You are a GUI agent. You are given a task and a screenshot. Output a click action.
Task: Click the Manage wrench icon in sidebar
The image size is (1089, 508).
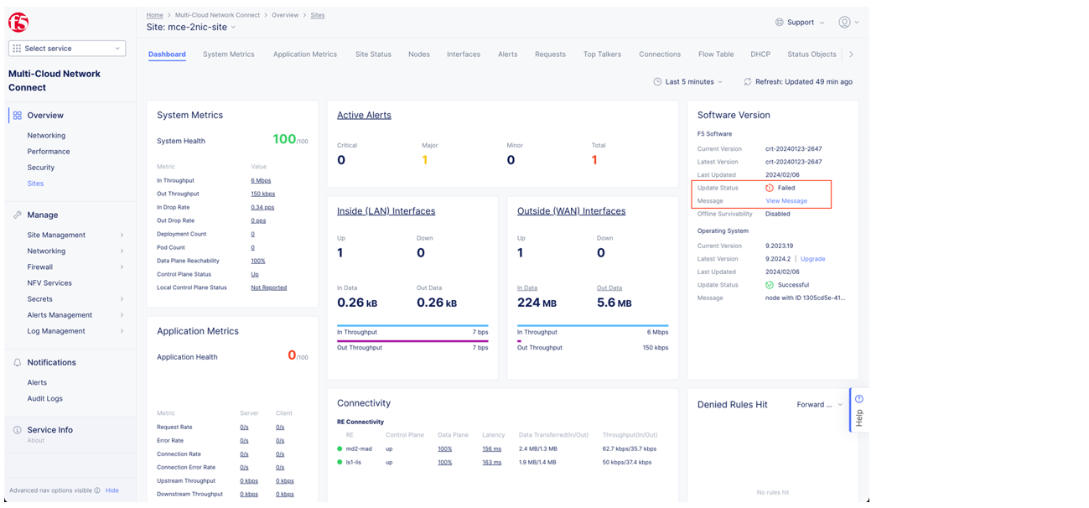(16, 215)
